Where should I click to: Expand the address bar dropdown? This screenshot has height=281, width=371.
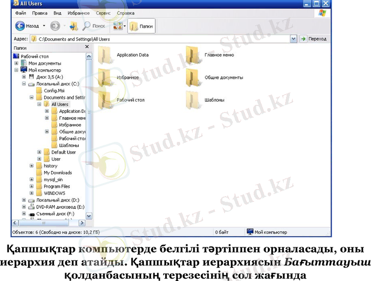click(x=294, y=39)
